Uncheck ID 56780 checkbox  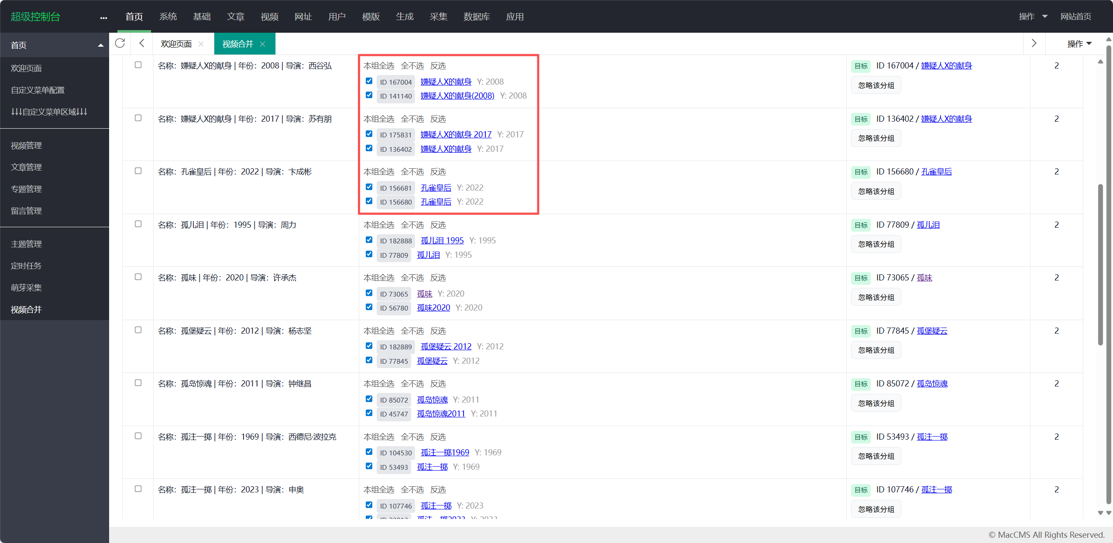click(x=369, y=307)
